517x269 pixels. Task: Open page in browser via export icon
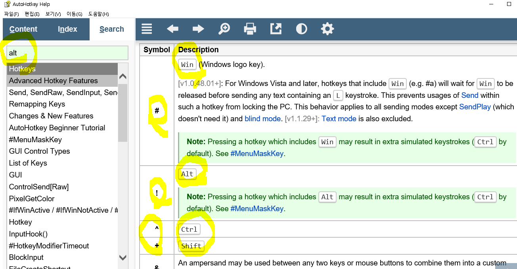(276, 29)
